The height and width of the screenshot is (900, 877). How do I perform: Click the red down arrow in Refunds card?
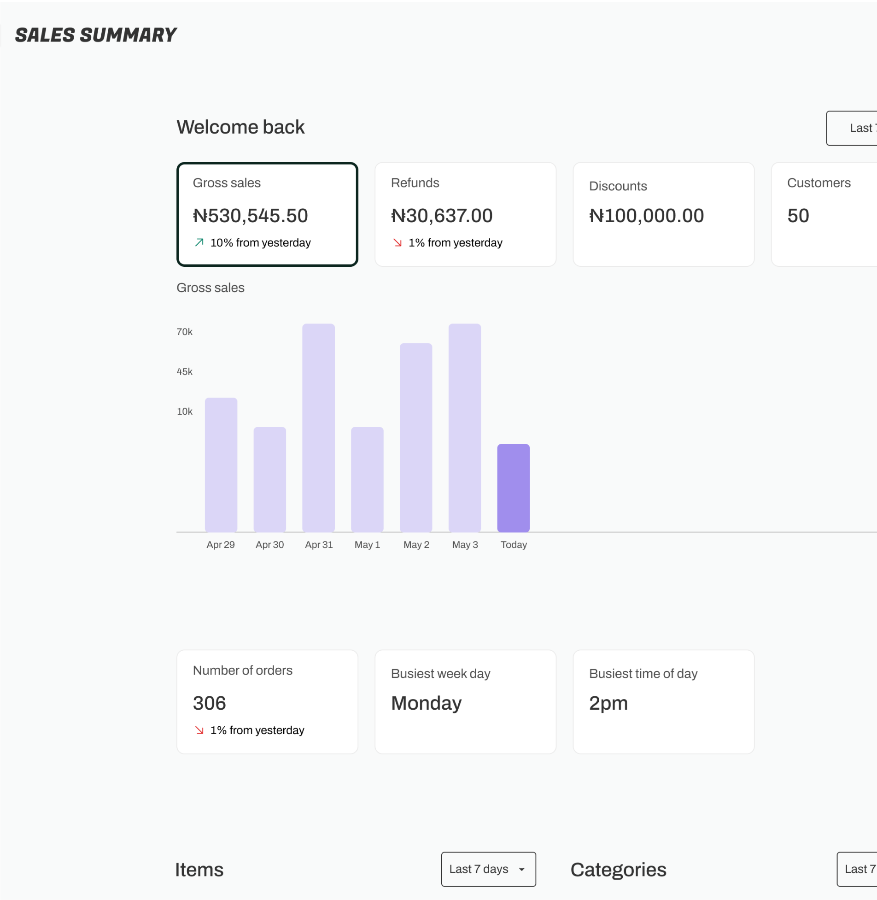[397, 242]
